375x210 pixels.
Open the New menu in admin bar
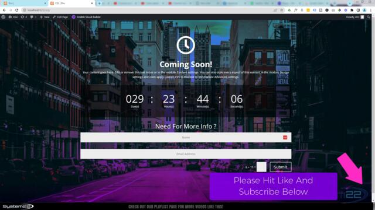pyautogui.click(x=45, y=17)
